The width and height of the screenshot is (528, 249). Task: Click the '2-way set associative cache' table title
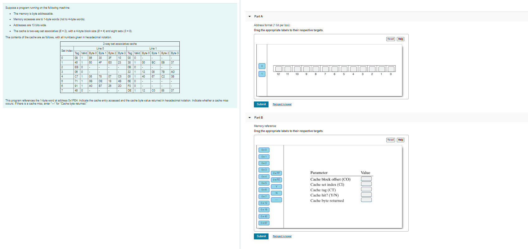pyautogui.click(x=120, y=44)
